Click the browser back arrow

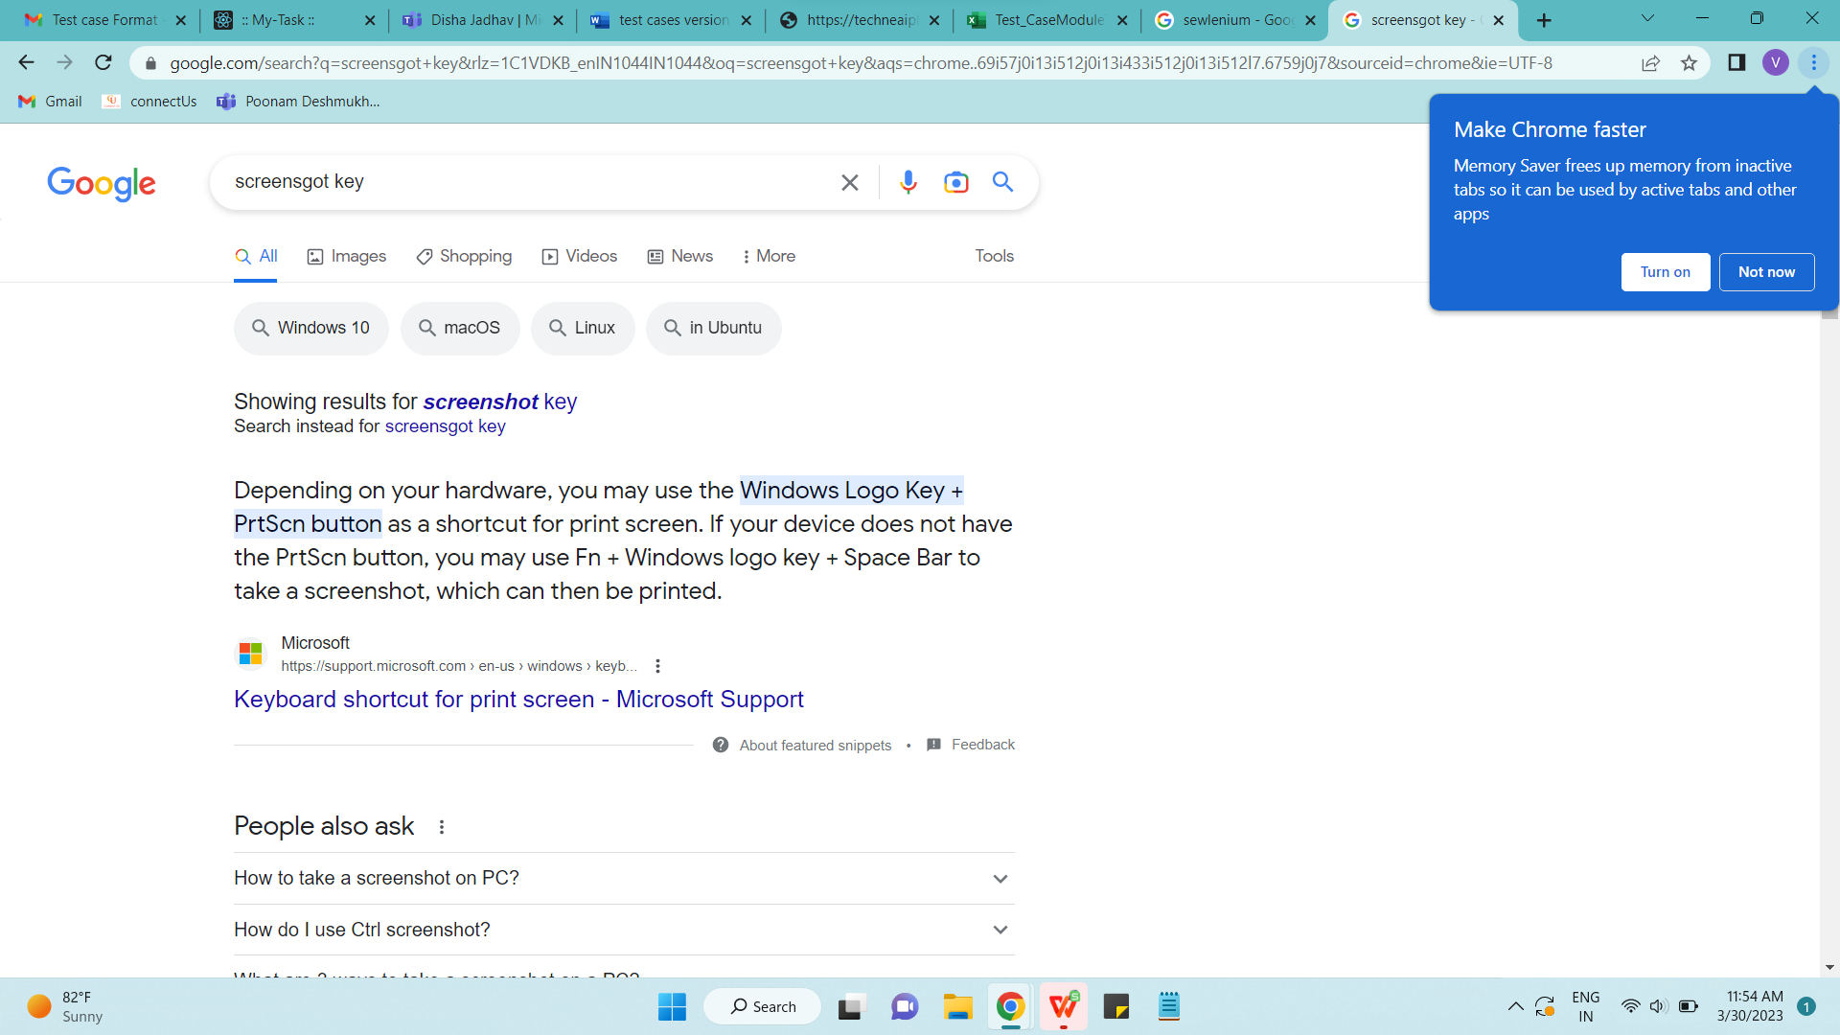coord(26,63)
